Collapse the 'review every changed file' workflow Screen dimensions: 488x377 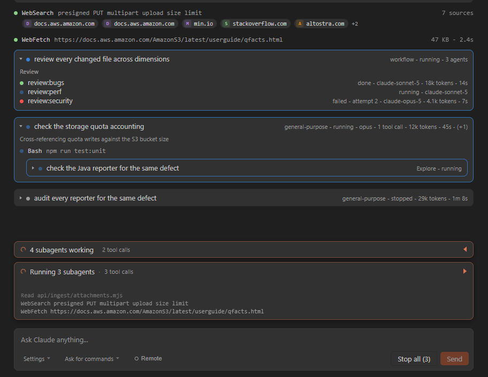point(21,59)
